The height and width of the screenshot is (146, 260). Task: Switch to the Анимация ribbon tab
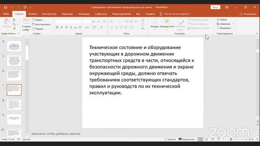coord(84,14)
